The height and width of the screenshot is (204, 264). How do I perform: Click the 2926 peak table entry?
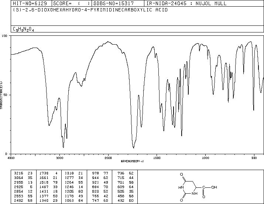pos(18,187)
